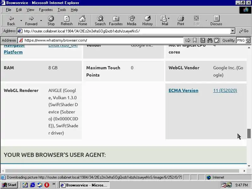This screenshot has height=189, width=252.
Task: Open the bookmarks book icon
Action: point(203,40)
